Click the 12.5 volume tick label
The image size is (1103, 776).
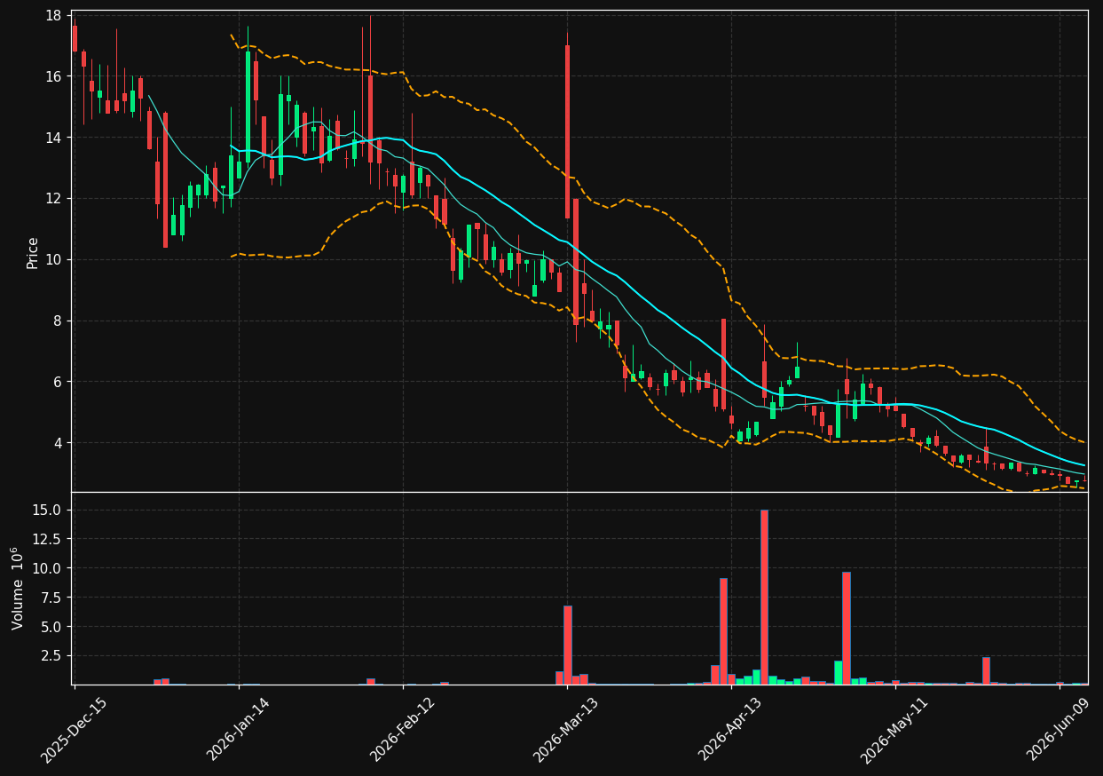click(x=47, y=539)
